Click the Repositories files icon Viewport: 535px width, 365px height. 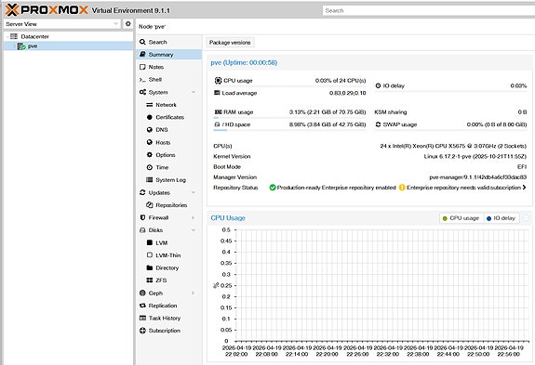(150, 205)
